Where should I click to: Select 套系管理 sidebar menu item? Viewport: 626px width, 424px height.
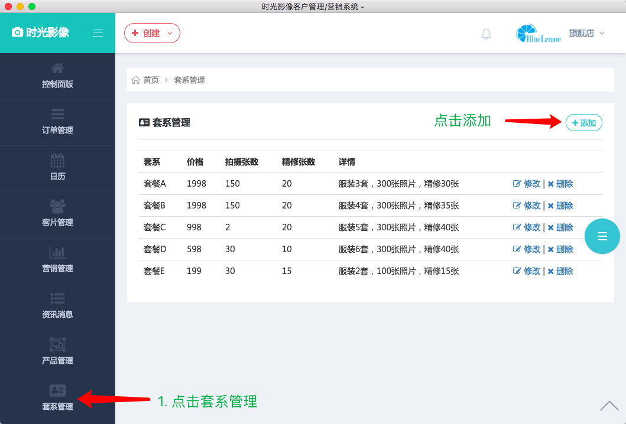(x=57, y=399)
